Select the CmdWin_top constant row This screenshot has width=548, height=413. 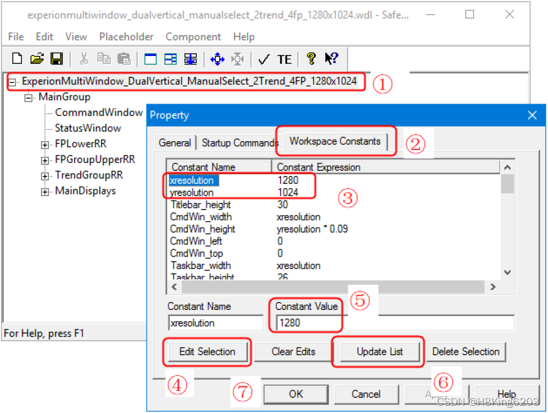(x=334, y=253)
